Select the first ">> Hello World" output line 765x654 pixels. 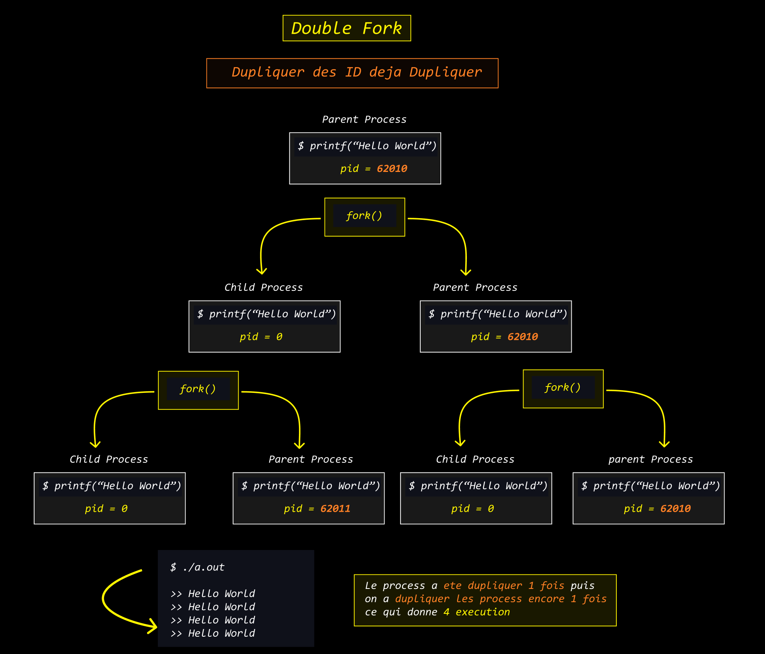coord(213,593)
